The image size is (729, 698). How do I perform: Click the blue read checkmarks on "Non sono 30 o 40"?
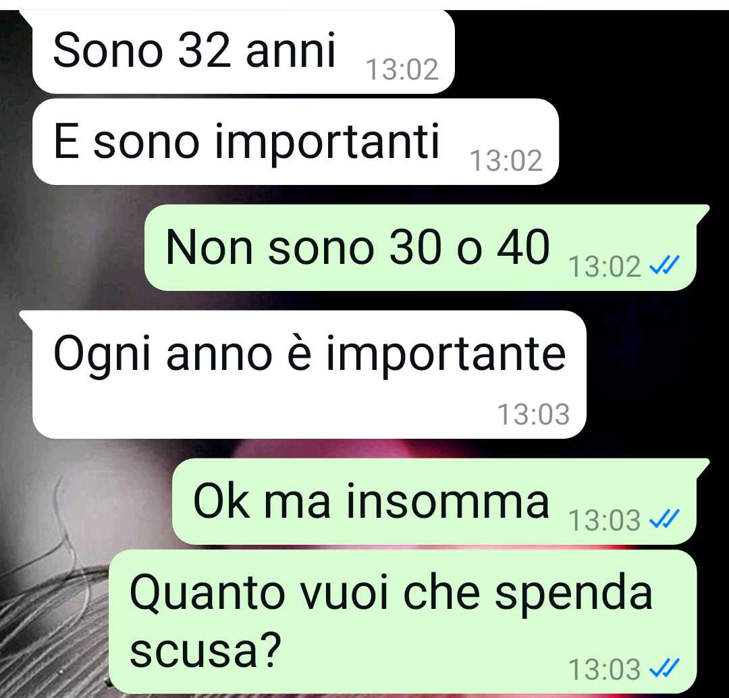(x=664, y=265)
